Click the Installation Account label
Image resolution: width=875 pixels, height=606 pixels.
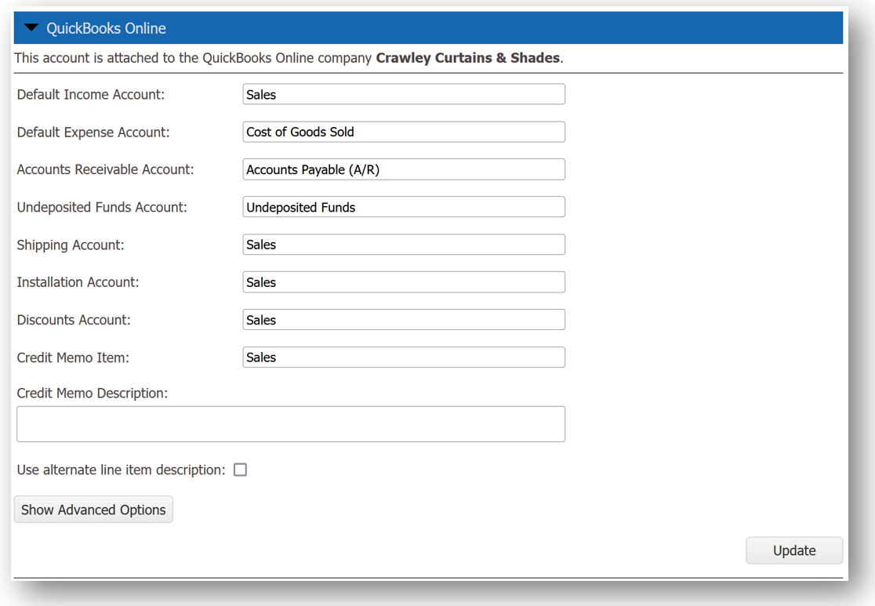[78, 282]
